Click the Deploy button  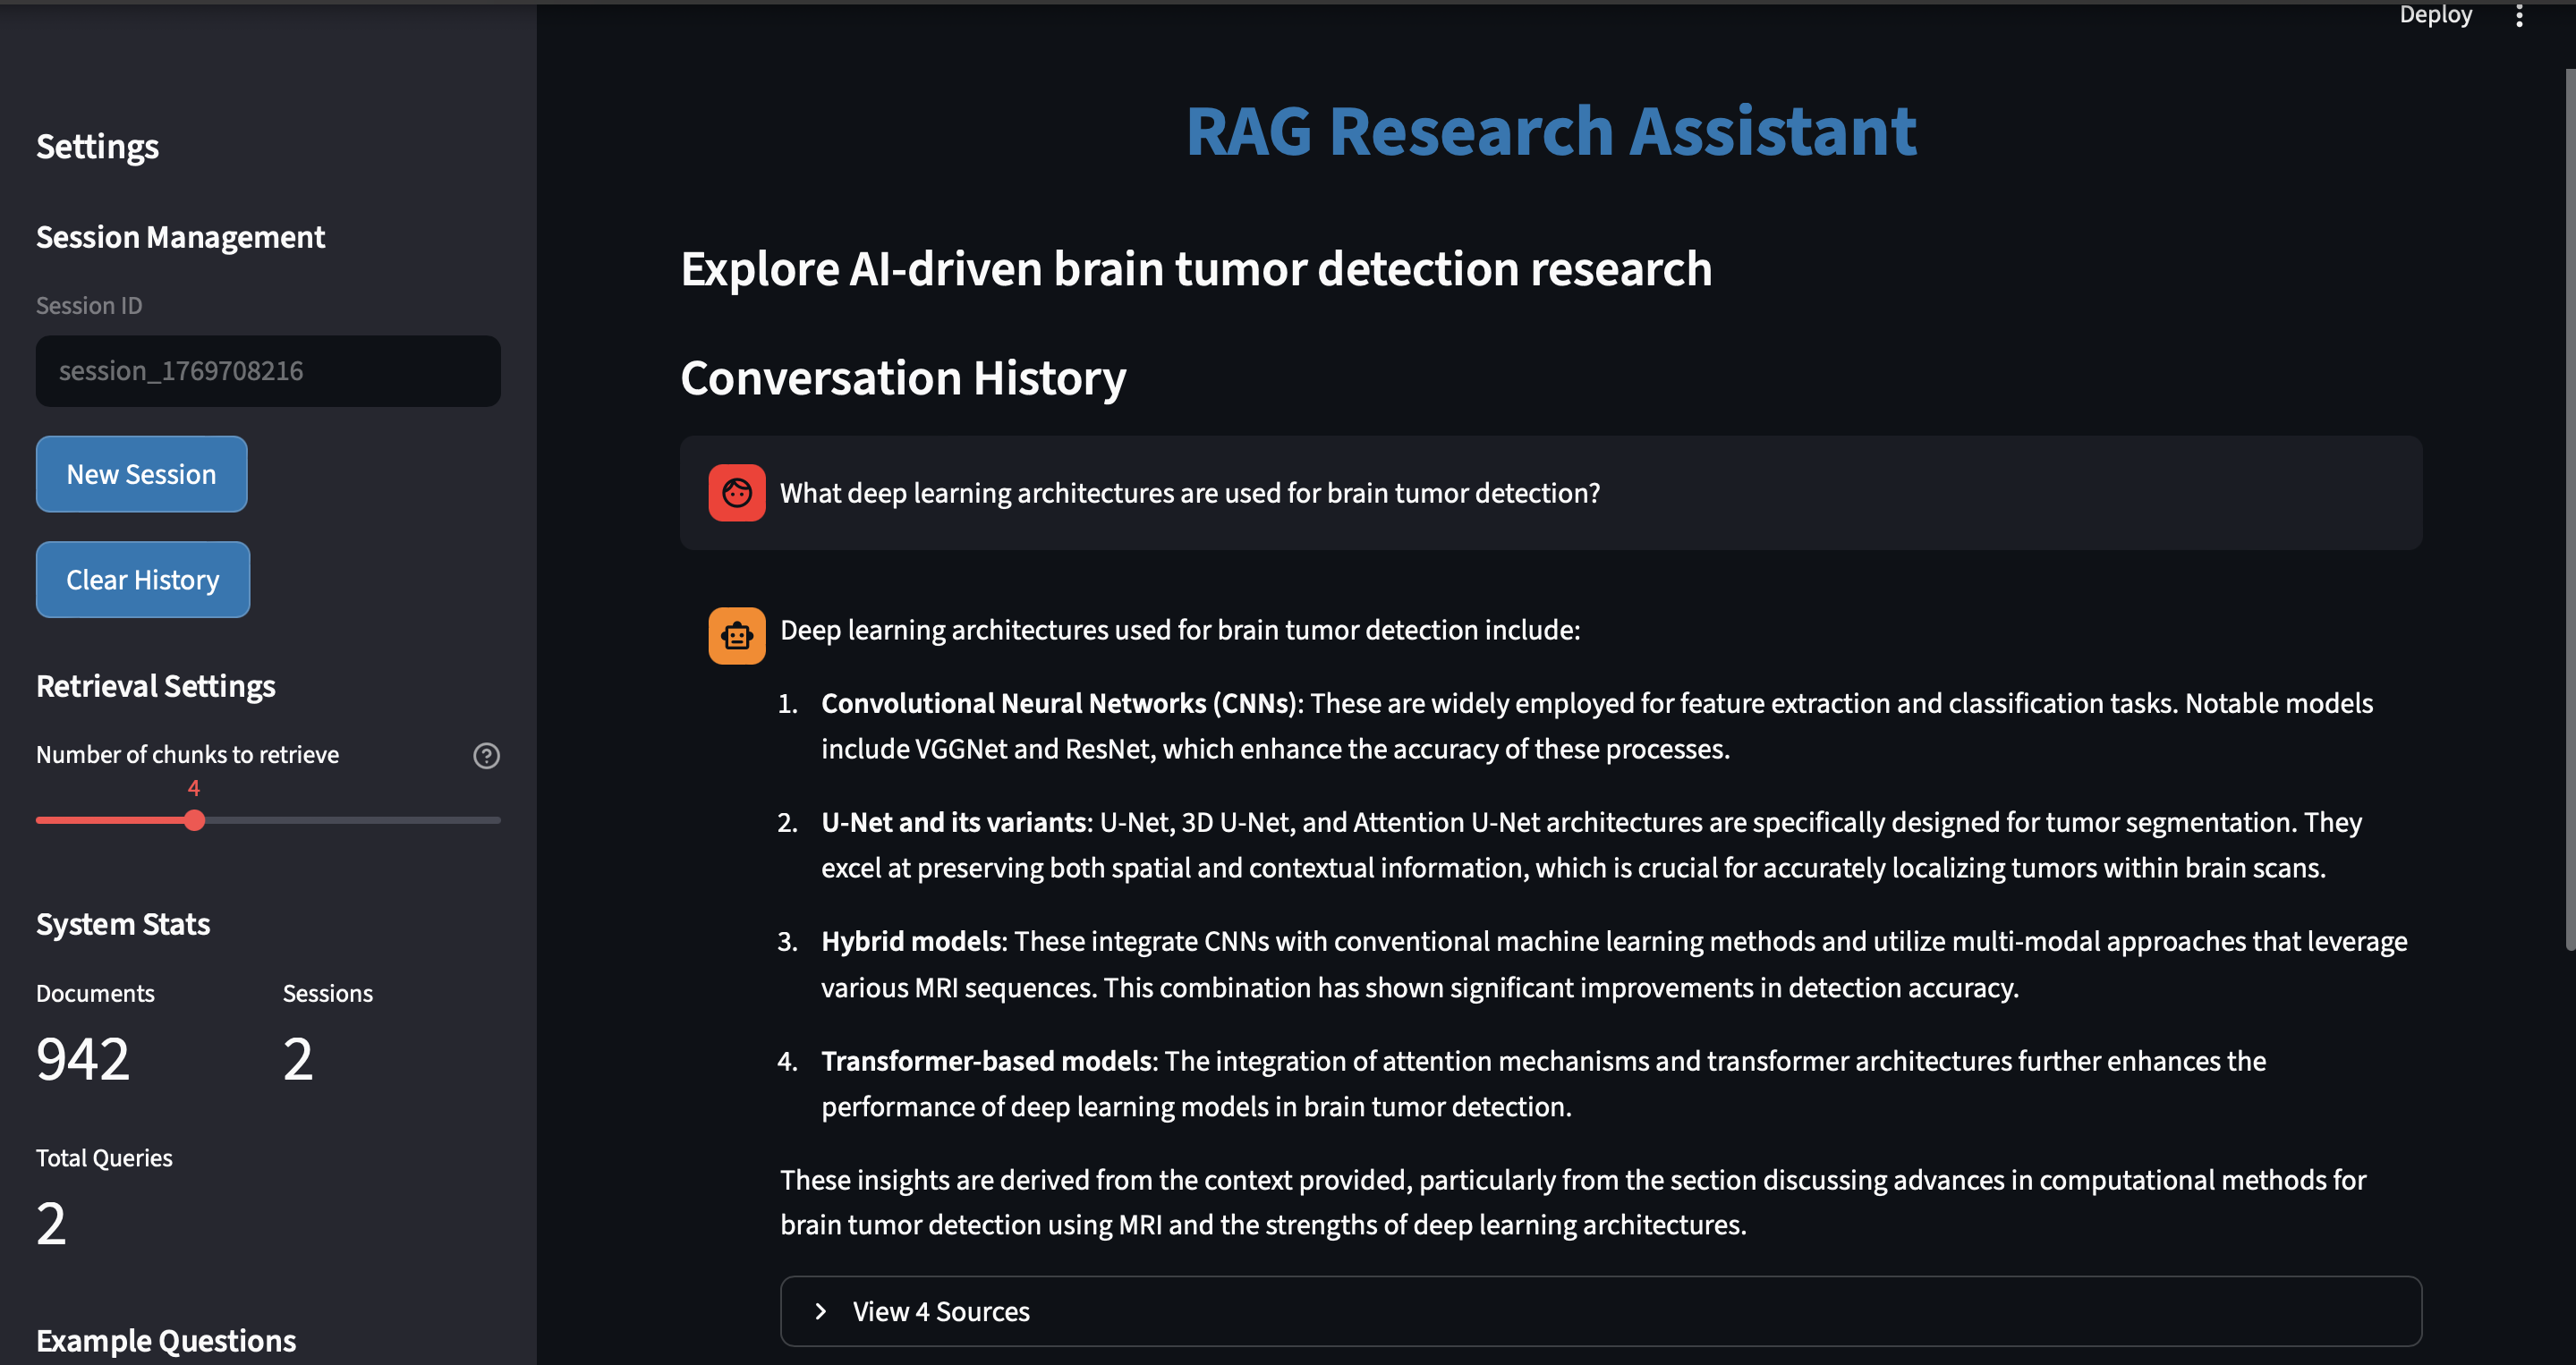pos(2435,15)
